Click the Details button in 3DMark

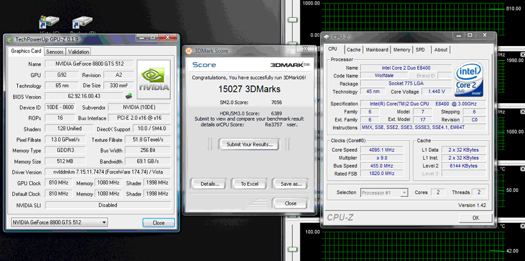pos(209,183)
